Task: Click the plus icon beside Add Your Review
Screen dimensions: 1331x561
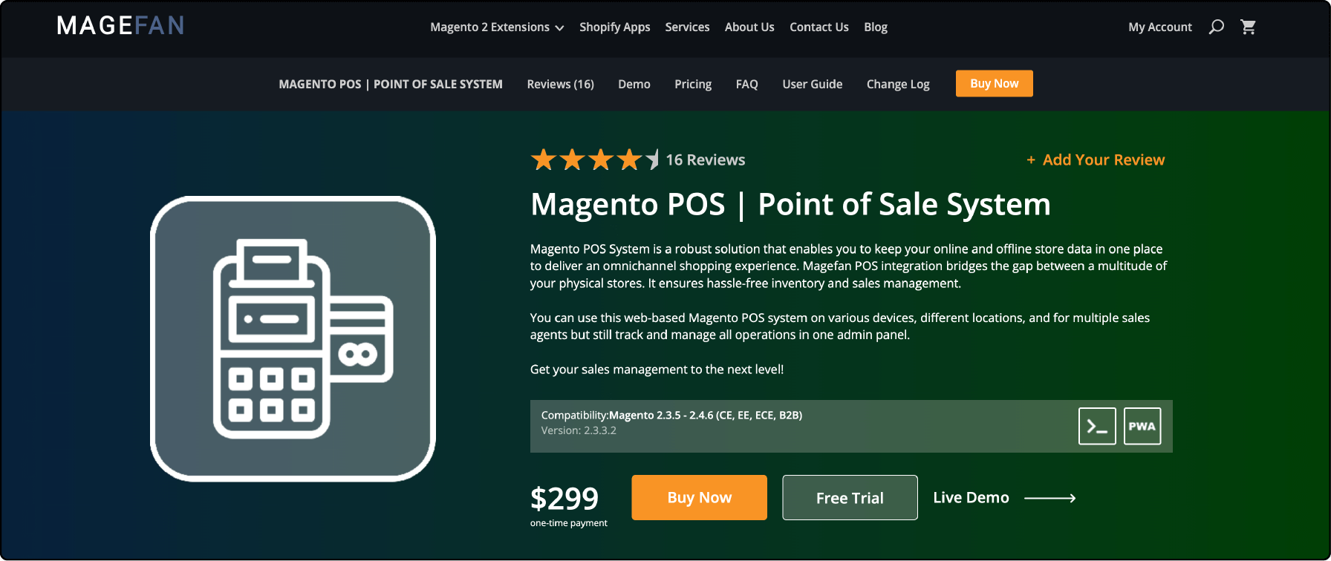Action: pyautogui.click(x=1031, y=160)
